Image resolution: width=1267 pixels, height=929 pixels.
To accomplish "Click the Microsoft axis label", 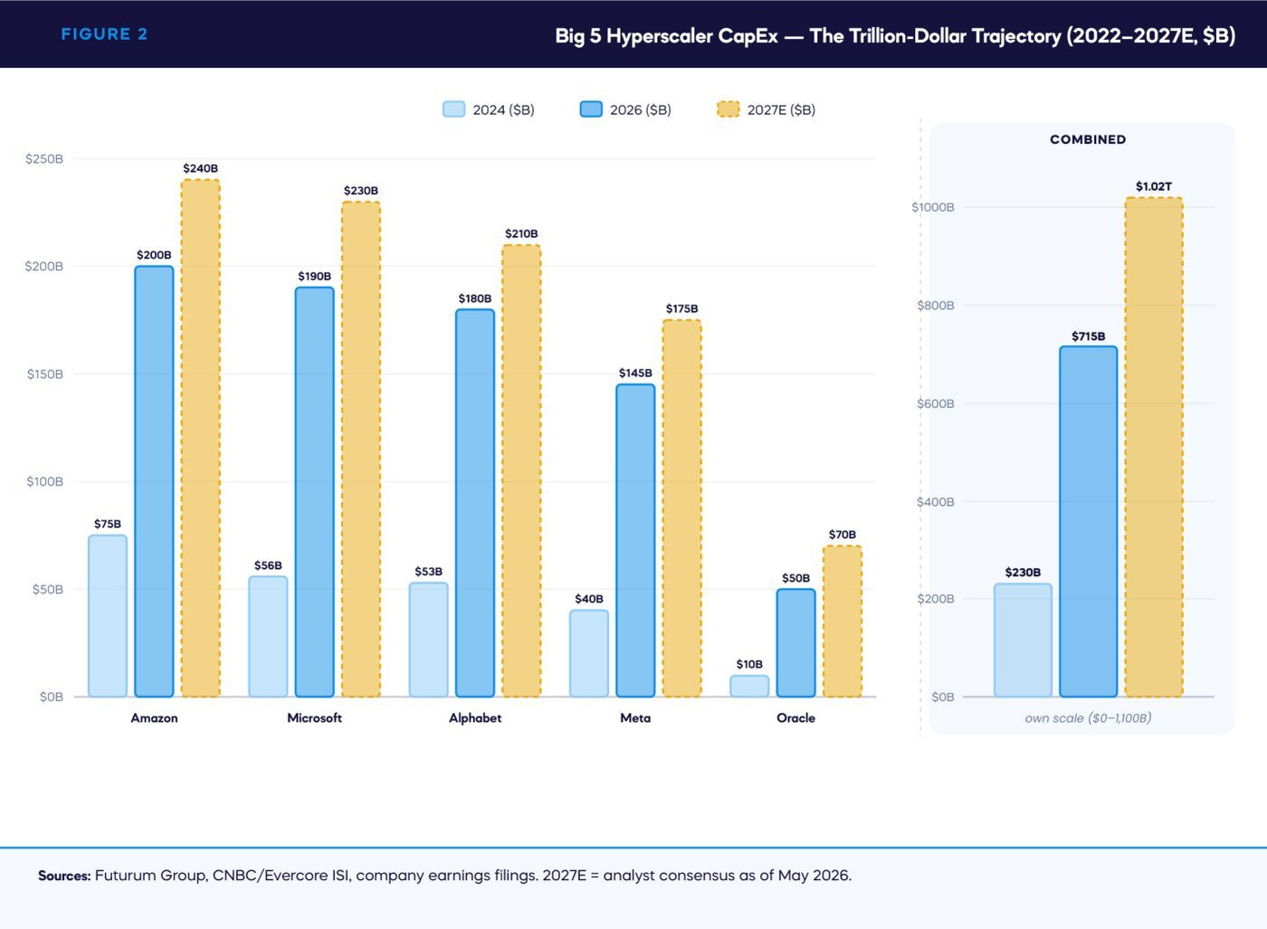I will click(314, 718).
